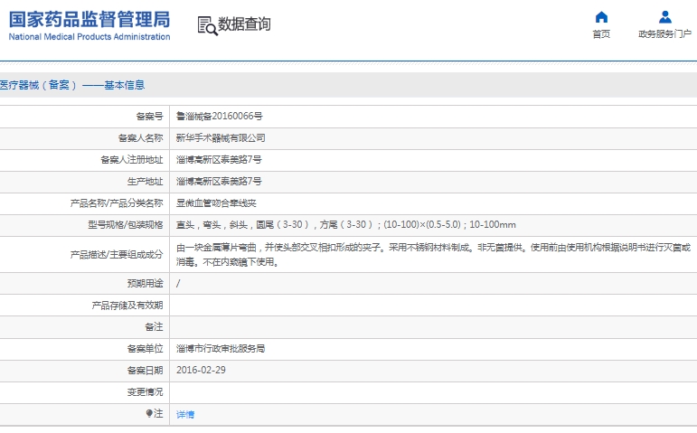Go to 首页 text link
Image resolution: width=697 pixels, height=433 pixels.
tap(601, 33)
